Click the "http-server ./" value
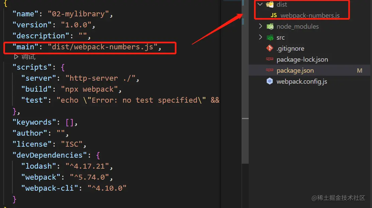The image size is (372, 208). point(100,78)
